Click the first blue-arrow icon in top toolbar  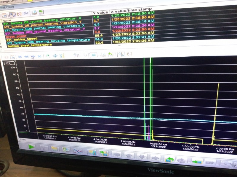point(4,15)
